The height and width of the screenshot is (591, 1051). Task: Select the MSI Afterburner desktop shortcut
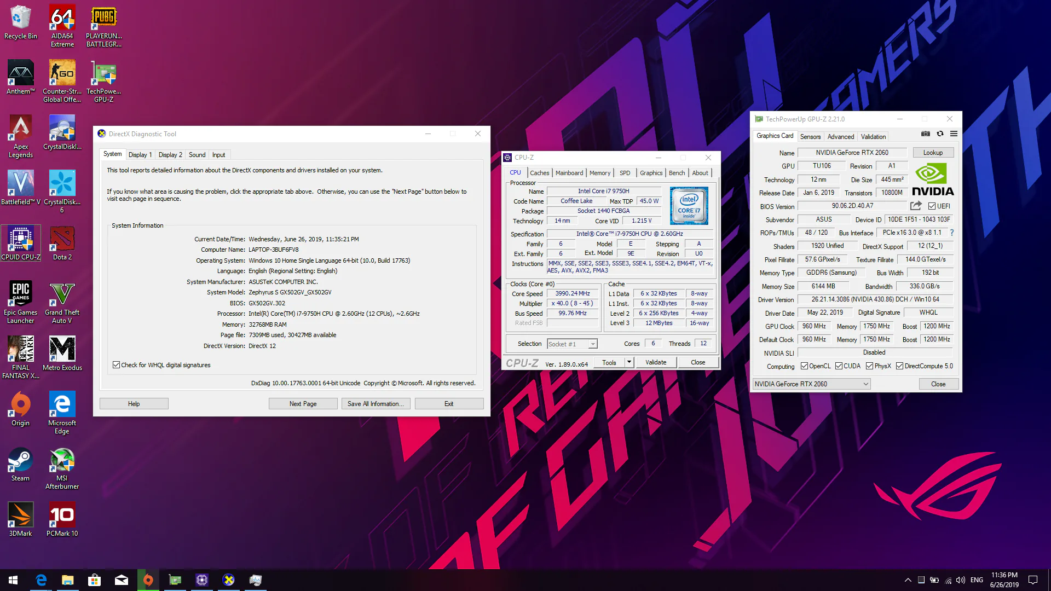click(x=62, y=468)
